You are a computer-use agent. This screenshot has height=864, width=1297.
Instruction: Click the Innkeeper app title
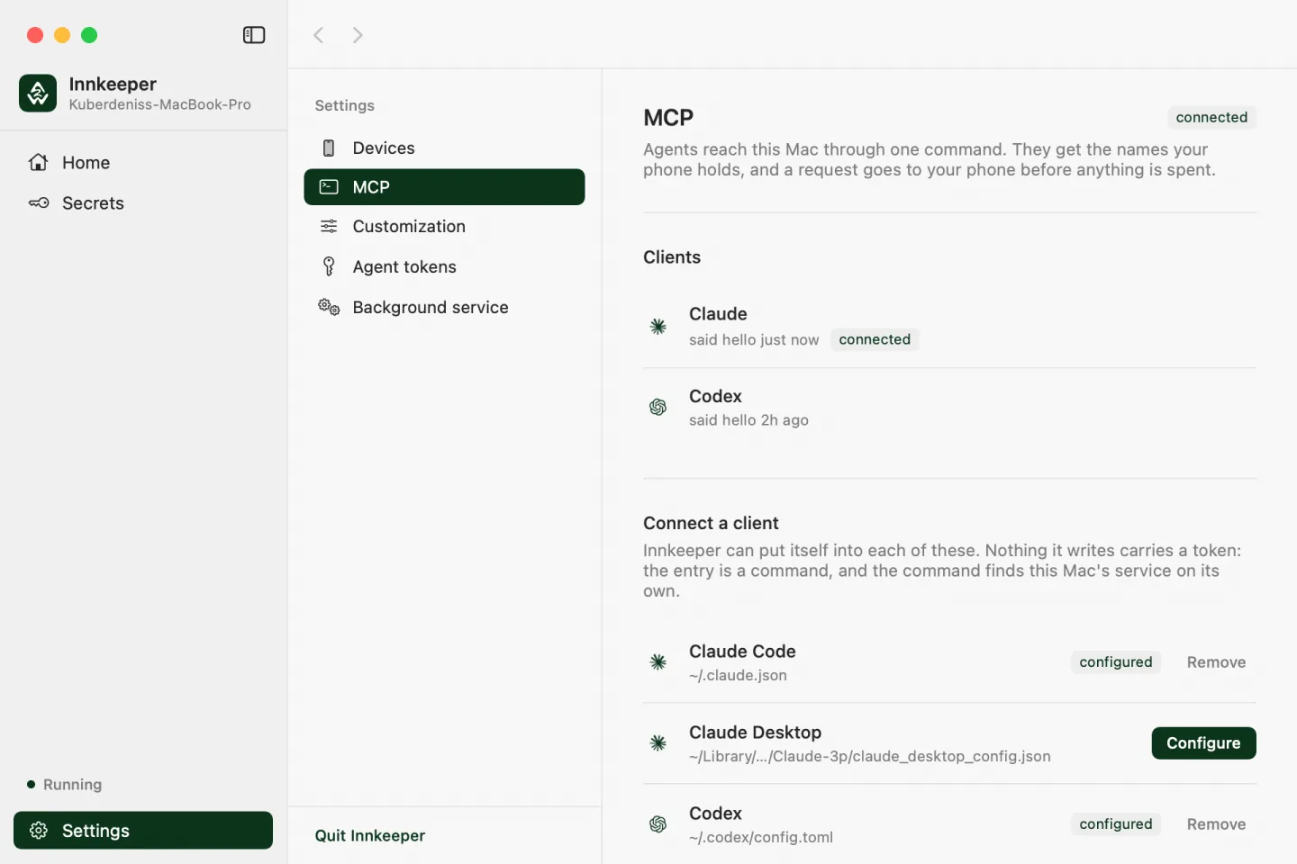pyautogui.click(x=113, y=85)
